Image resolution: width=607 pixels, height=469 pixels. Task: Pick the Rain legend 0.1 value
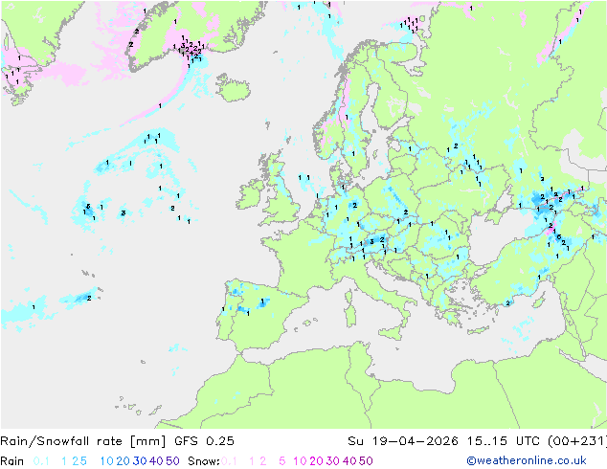coord(41,461)
